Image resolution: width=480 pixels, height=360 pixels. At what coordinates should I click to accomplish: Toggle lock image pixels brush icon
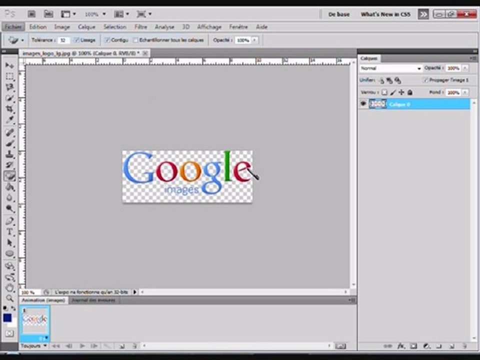(x=393, y=92)
